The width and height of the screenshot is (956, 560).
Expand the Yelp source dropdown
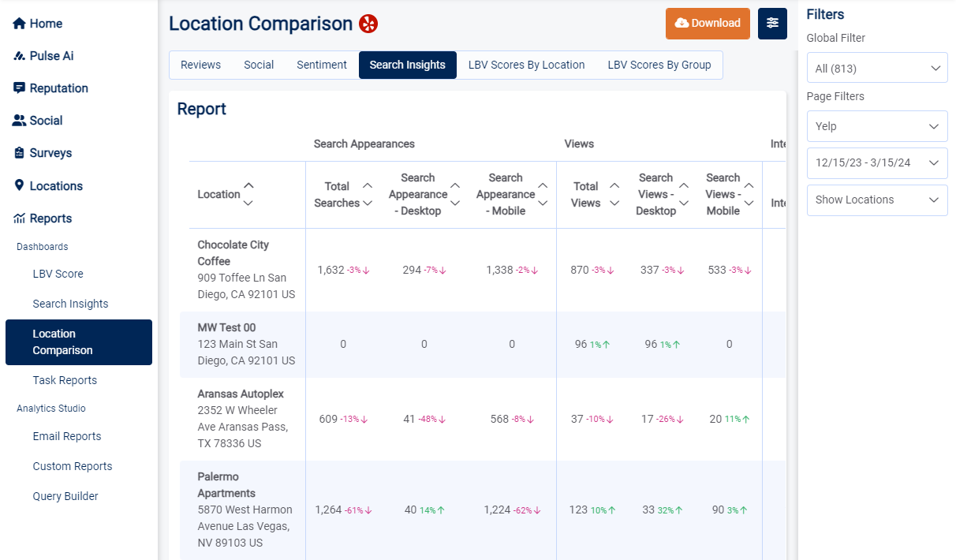pyautogui.click(x=876, y=126)
